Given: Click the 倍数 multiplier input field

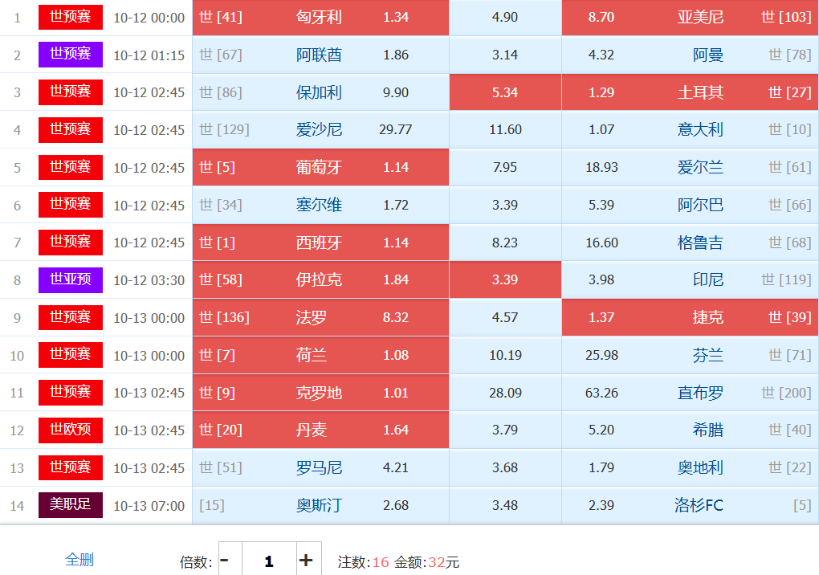Looking at the screenshot, I should tap(268, 561).
